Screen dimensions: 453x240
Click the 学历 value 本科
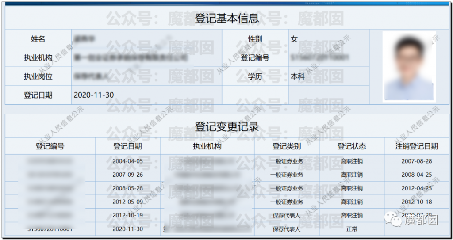tap(297, 76)
